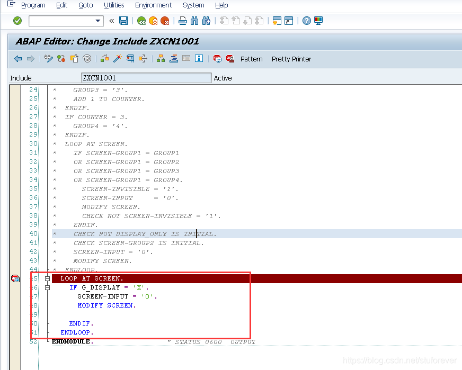Click the Pattern button
Viewport: 462px width, 370px height.
coord(251,59)
